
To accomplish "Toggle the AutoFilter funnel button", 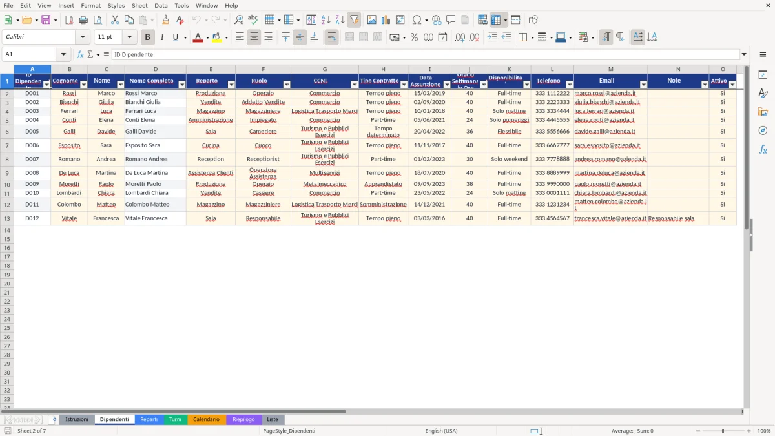I will coord(354,20).
